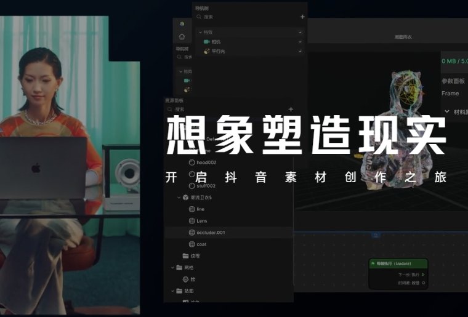This screenshot has width=468, height=317.
Task: Click the search magnifier in the rear 导航树 panel
Action: click(179, 57)
